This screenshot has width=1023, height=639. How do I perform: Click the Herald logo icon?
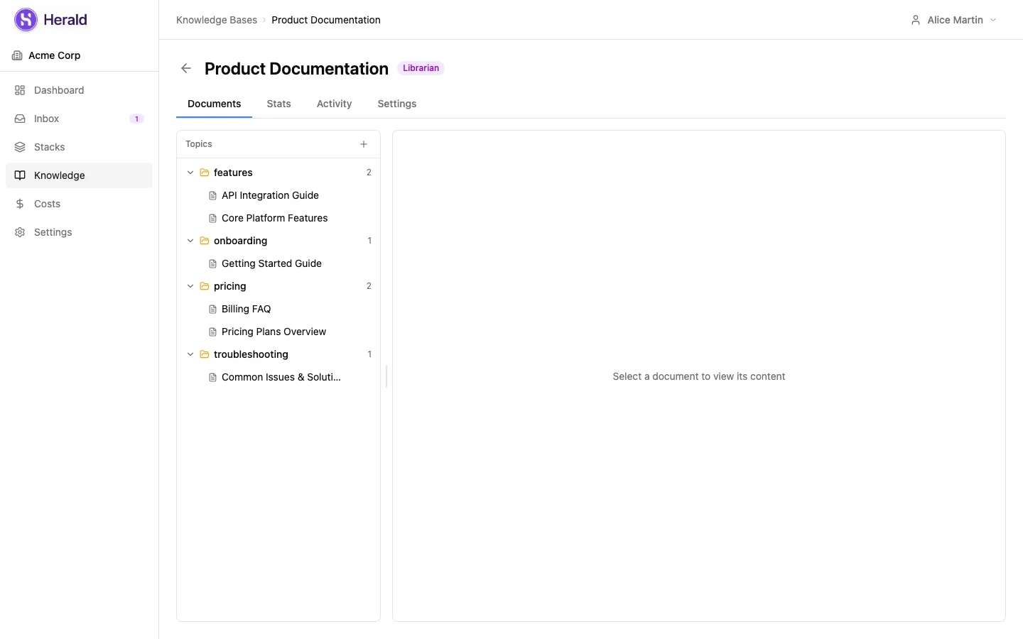(x=25, y=19)
